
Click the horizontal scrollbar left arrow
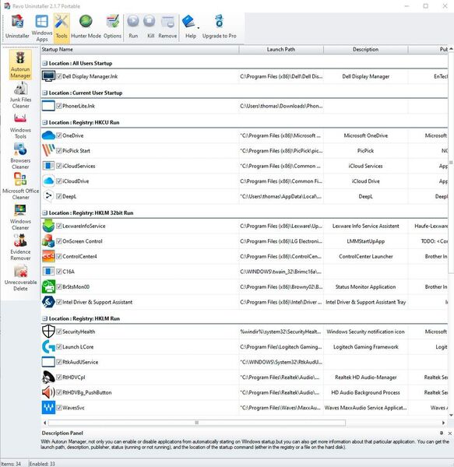[44, 423]
